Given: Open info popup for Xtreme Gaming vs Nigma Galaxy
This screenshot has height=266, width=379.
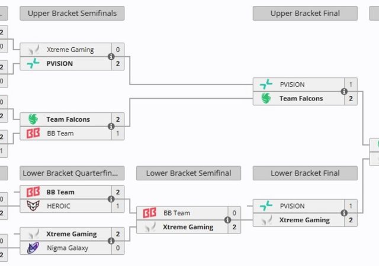Looking at the screenshot, I should click(111, 241).
